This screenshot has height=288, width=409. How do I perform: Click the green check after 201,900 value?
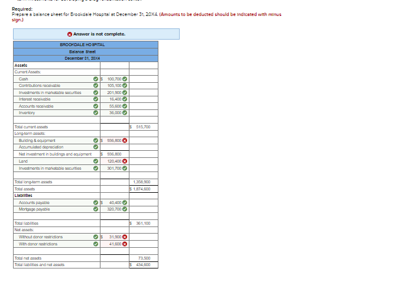coord(125,92)
